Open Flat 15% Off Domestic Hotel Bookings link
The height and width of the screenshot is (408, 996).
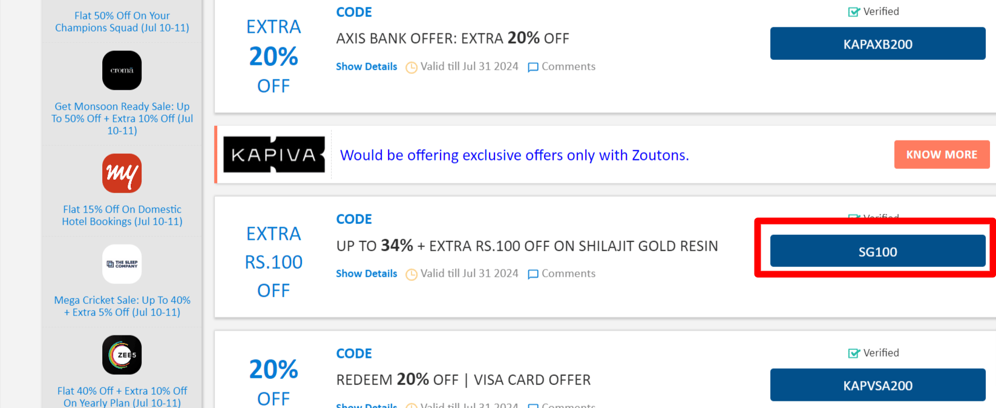tap(122, 216)
